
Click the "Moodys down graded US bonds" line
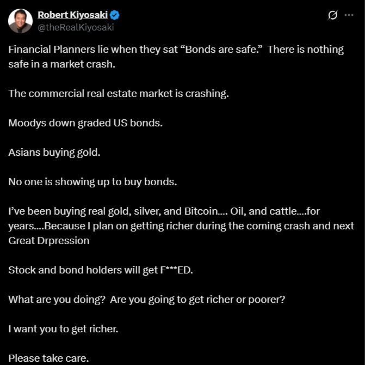85,123
